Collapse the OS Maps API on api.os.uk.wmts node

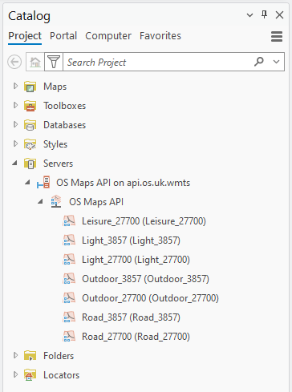[28, 182]
